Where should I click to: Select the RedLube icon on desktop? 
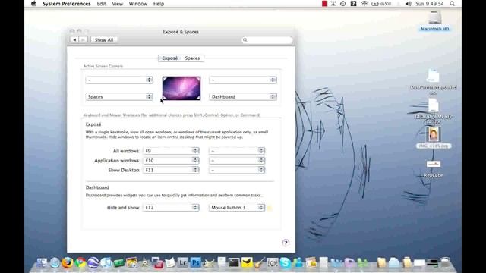coord(434,164)
